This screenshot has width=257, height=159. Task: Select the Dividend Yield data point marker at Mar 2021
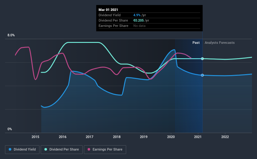202,75
